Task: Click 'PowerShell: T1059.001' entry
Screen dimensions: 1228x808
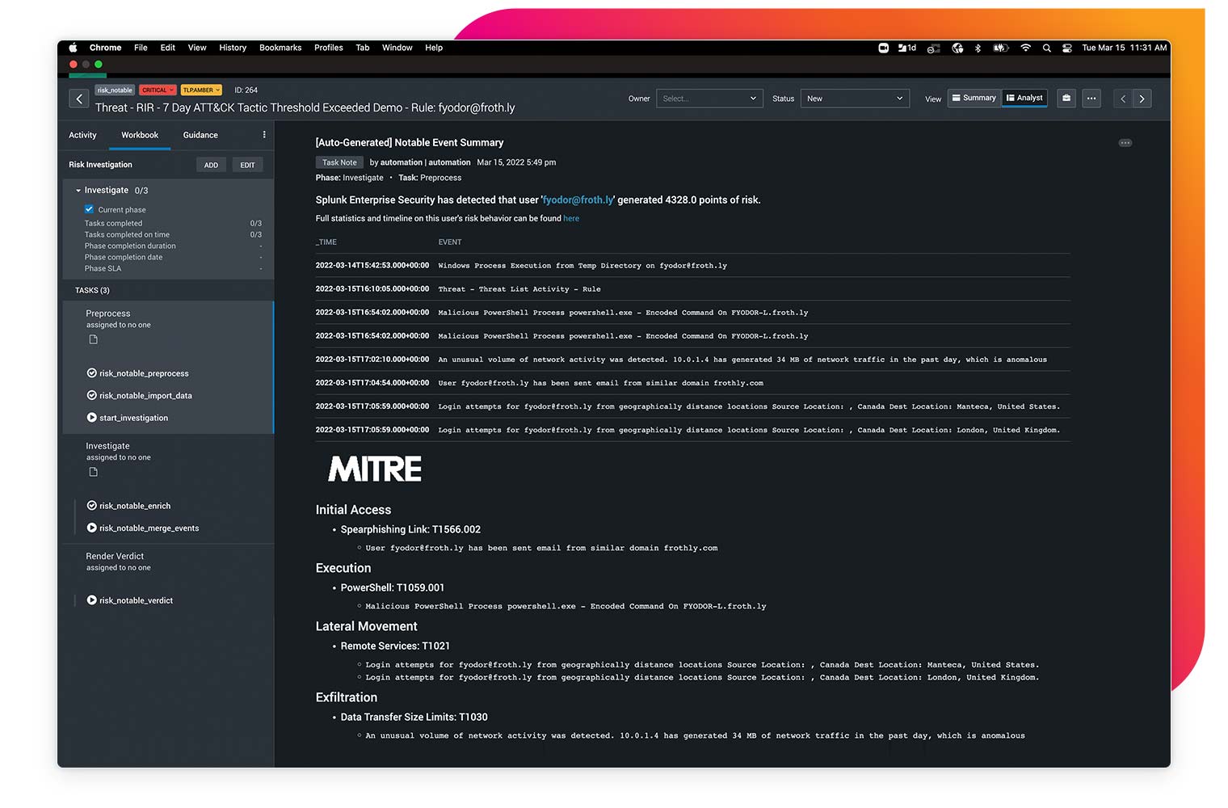Action: tap(393, 587)
